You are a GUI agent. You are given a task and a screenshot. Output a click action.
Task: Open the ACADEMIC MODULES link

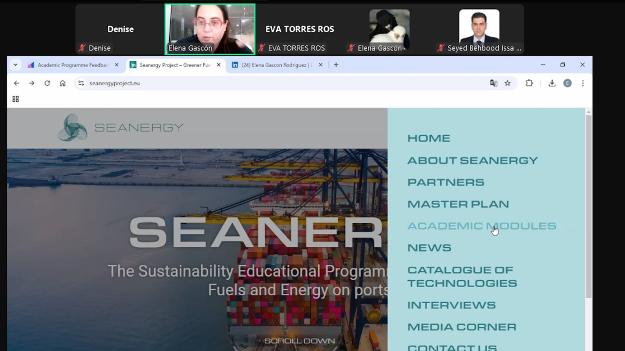(x=482, y=226)
